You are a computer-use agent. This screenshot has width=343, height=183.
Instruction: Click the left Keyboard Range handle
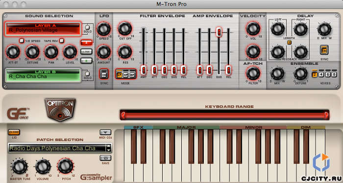click(x=123, y=115)
